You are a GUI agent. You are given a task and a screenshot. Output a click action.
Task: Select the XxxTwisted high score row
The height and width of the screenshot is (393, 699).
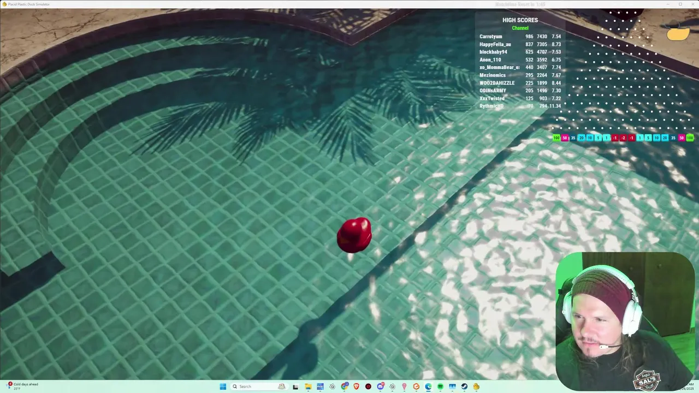pyautogui.click(x=520, y=98)
